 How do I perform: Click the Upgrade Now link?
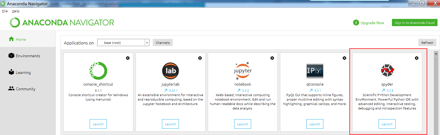(372, 23)
